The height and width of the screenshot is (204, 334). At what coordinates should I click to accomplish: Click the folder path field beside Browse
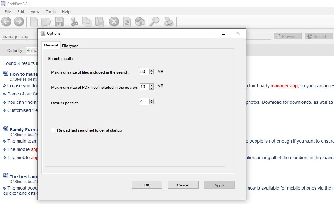coord(258,36)
